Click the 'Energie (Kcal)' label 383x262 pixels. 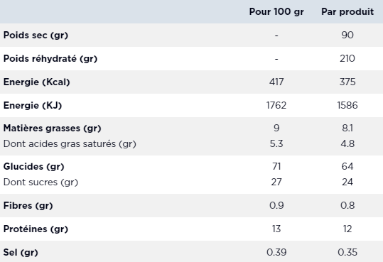37,82
